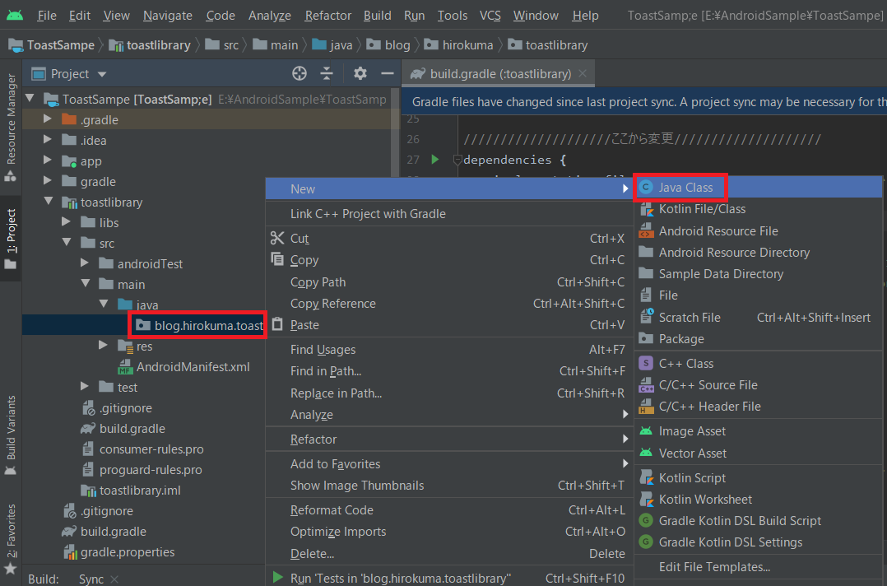Open Project panel settings gear

(x=360, y=73)
